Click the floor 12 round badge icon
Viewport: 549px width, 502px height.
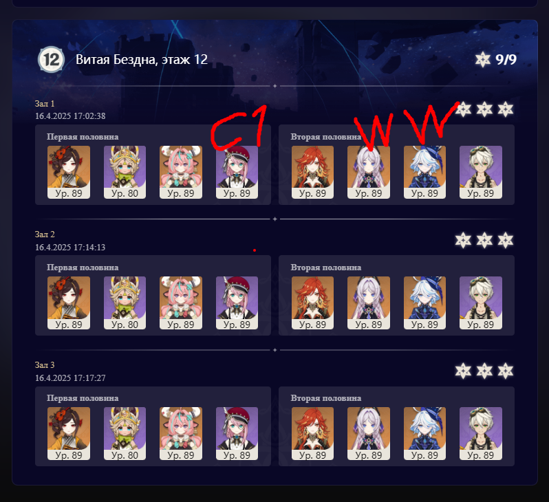tap(51, 60)
